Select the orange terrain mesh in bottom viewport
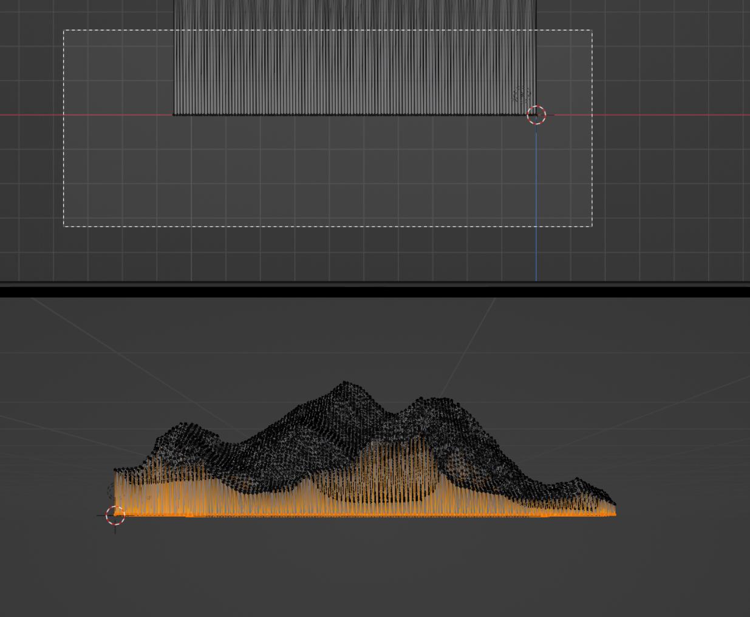Image resolution: width=750 pixels, height=617 pixels. [365, 449]
